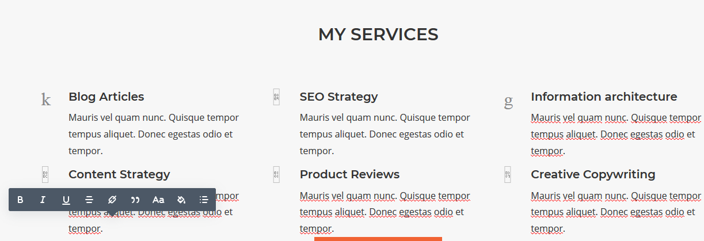Apply blockquote formatting
The width and height of the screenshot is (704, 241).
pyautogui.click(x=135, y=200)
